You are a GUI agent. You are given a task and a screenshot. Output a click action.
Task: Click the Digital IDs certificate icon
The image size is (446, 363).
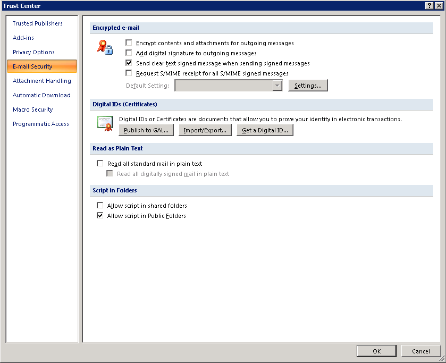tap(105, 123)
